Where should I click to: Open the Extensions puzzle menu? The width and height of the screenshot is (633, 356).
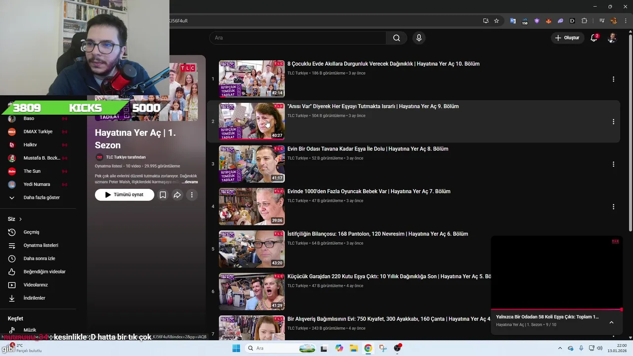click(584, 21)
